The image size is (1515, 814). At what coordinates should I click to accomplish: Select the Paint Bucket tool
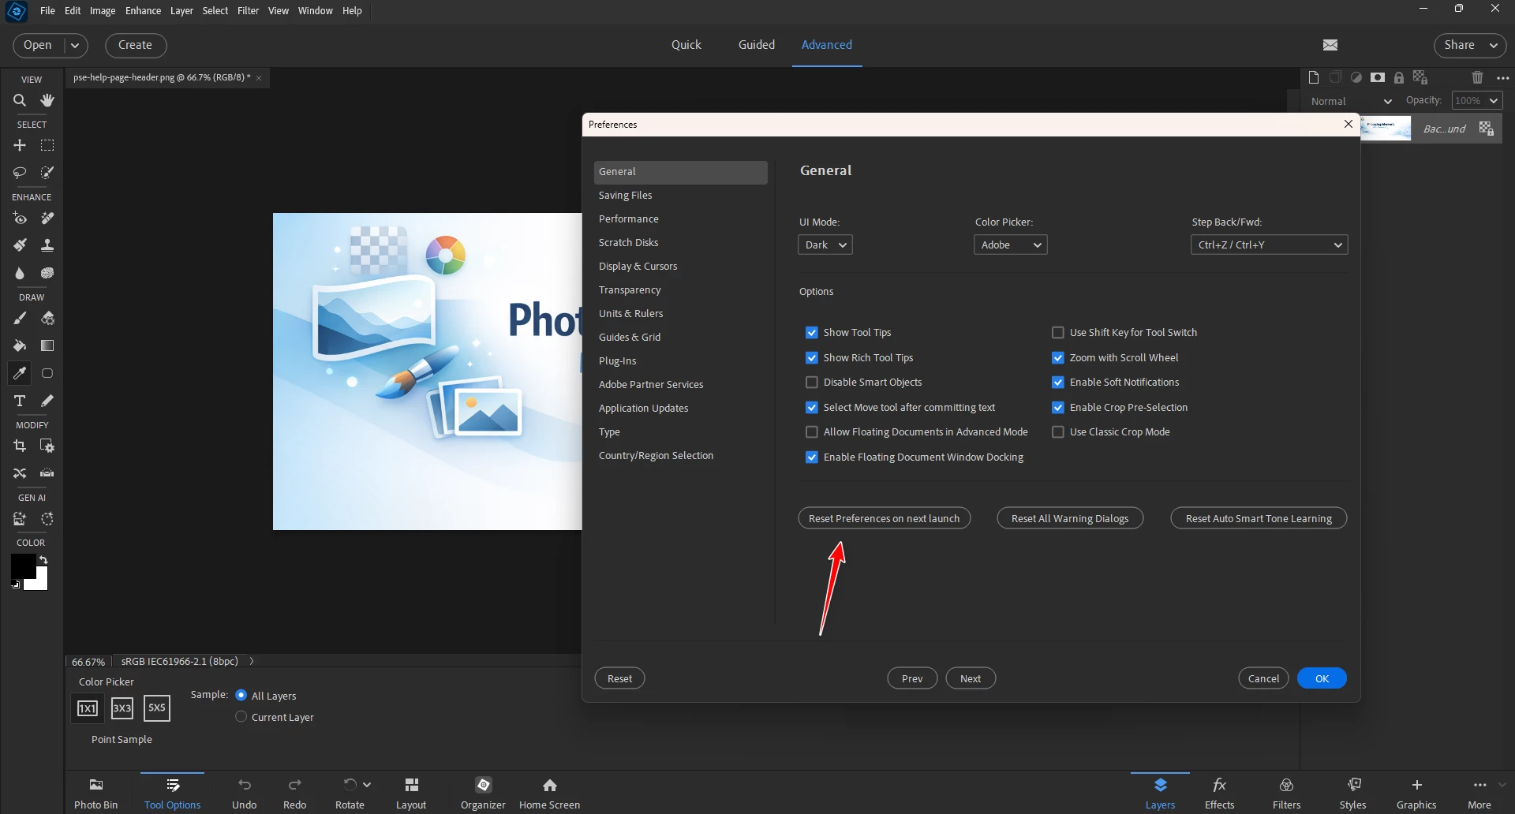20,345
